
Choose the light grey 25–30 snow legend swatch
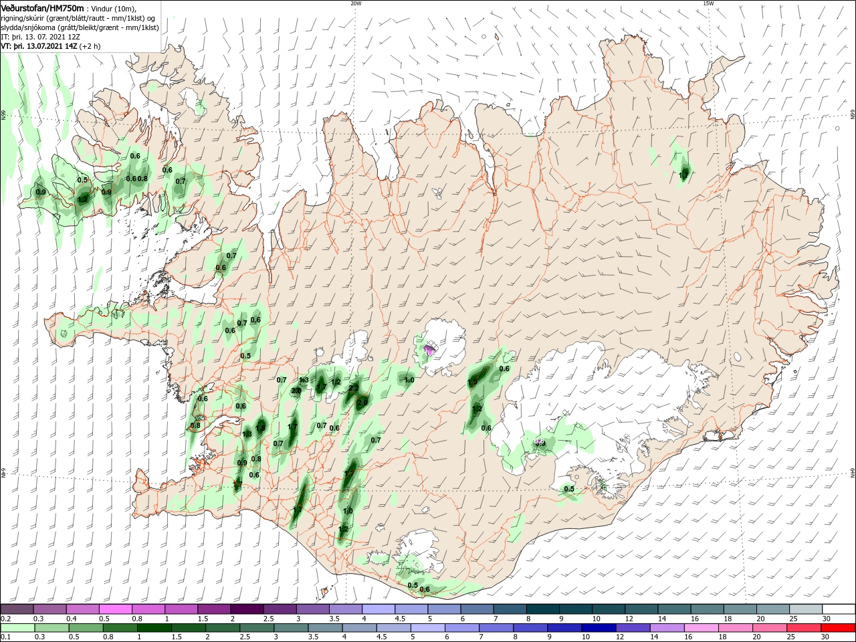click(x=807, y=609)
